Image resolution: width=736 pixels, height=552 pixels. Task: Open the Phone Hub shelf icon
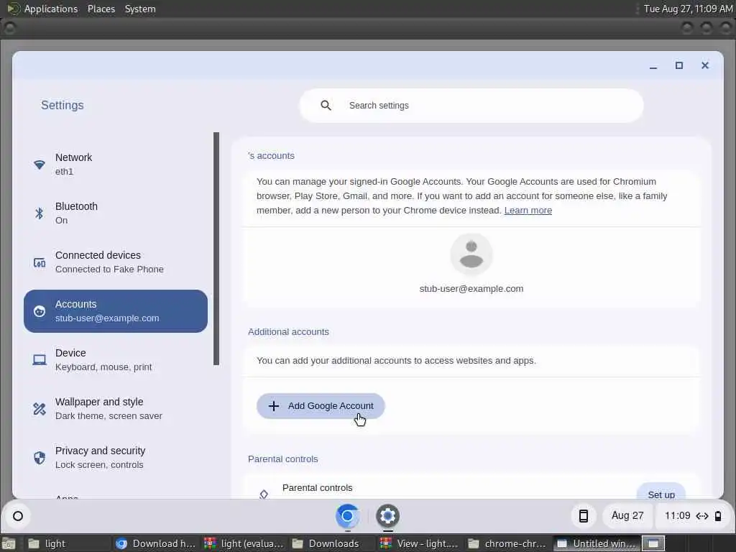click(584, 516)
